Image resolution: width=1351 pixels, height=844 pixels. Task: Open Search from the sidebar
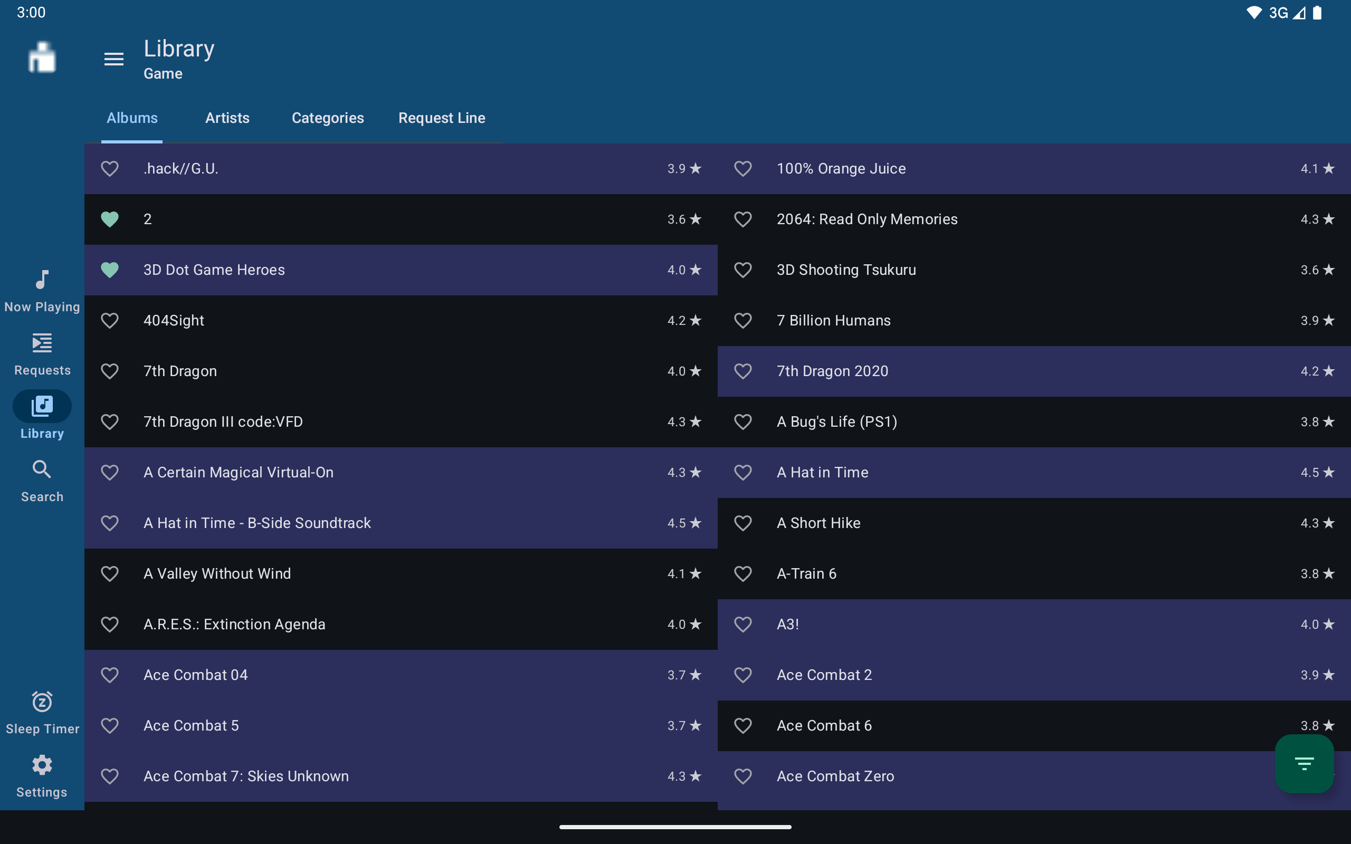(42, 481)
